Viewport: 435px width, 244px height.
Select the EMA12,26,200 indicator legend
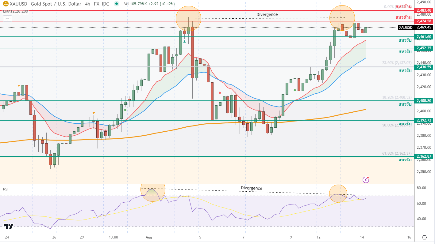[16, 11]
